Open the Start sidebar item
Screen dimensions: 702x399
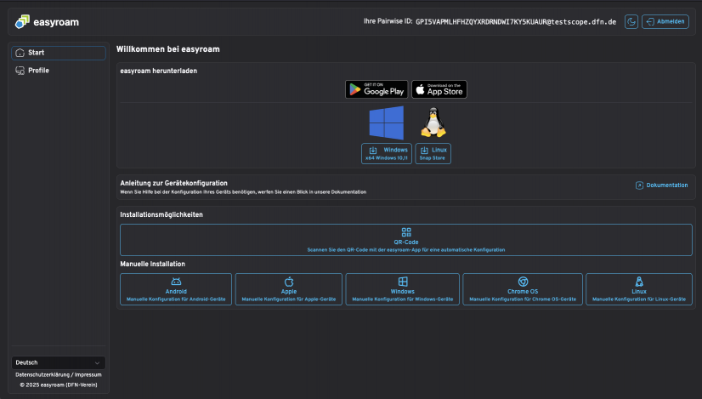(x=58, y=53)
